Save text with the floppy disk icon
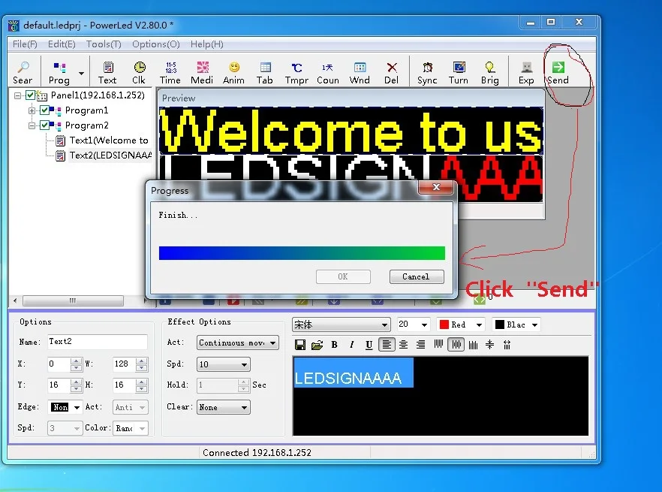This screenshot has width=662, height=492. (300, 345)
